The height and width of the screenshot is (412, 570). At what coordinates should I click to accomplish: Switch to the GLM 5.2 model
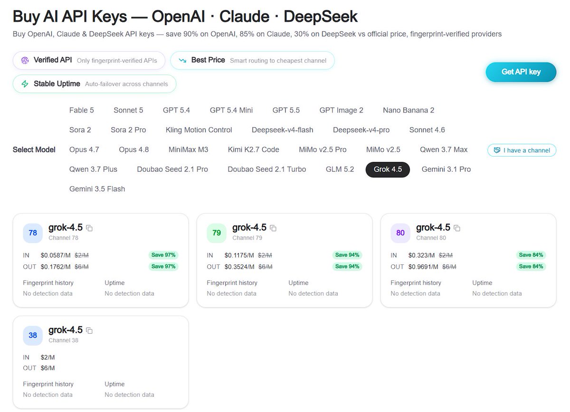click(340, 169)
